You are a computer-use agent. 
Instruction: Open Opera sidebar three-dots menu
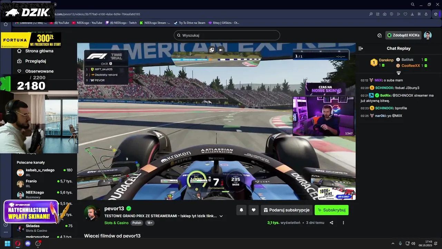click(x=6, y=232)
